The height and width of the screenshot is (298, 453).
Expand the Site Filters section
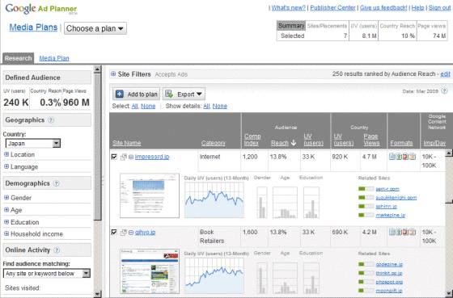coord(113,73)
